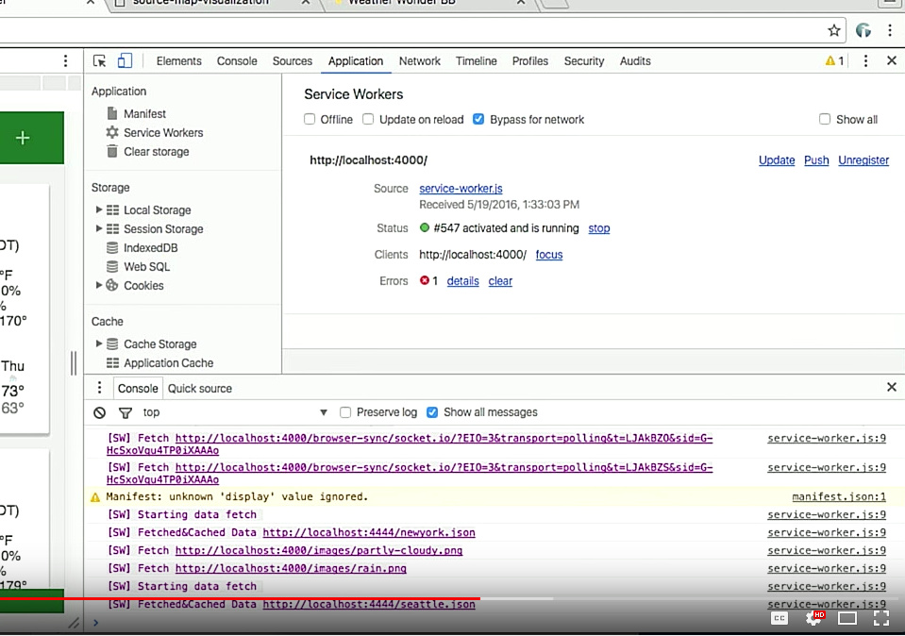Image resolution: width=905 pixels, height=636 pixels.
Task: Open the partly-cloudy.png URL link
Action: 319,550
